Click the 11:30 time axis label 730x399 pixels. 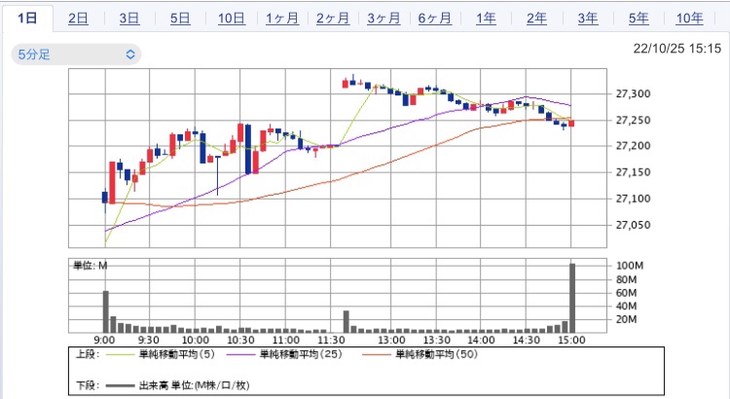[331, 341]
